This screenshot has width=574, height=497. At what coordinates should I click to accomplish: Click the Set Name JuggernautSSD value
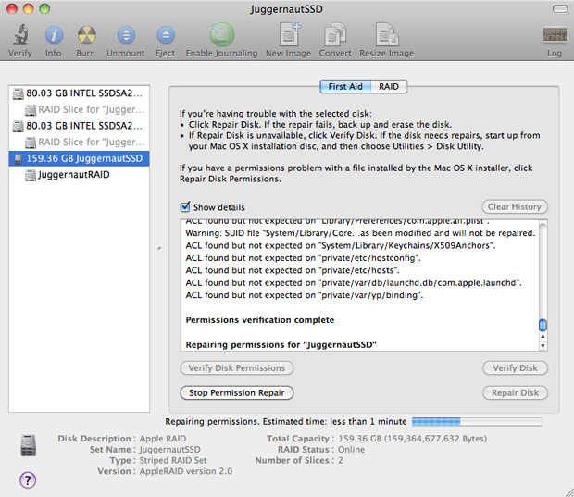(x=169, y=450)
